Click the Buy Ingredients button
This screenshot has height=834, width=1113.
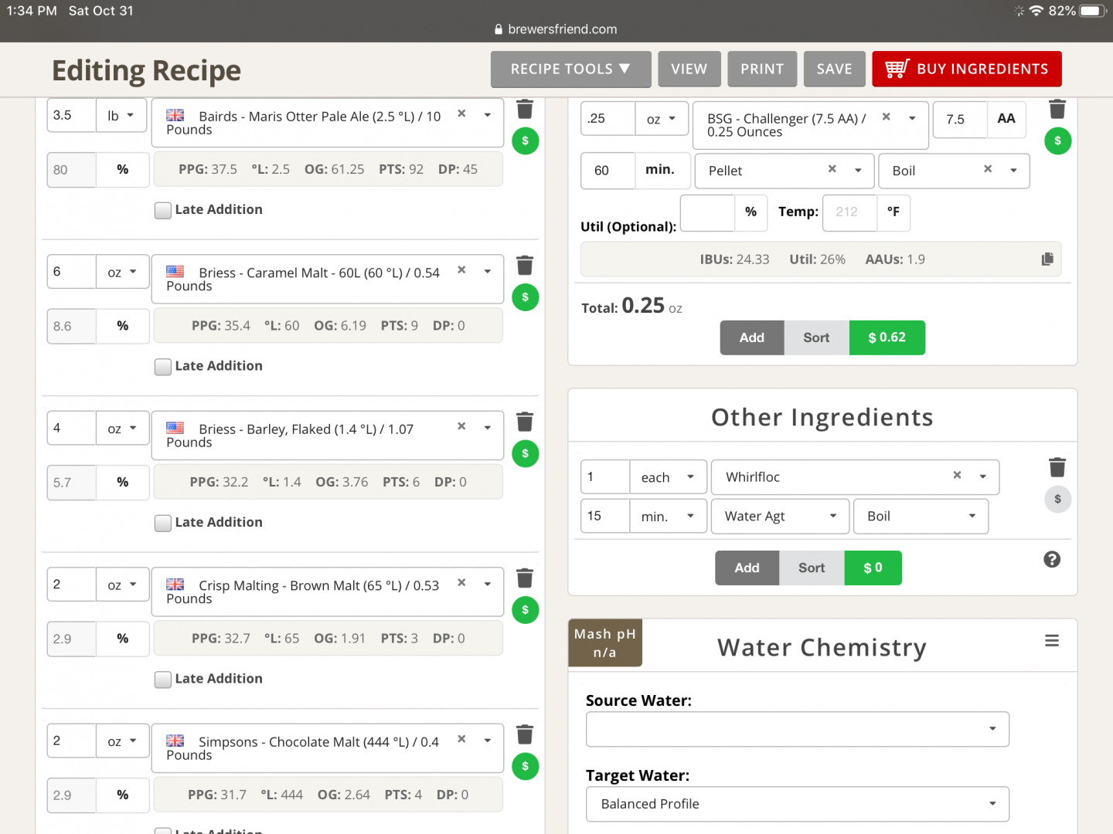point(966,69)
